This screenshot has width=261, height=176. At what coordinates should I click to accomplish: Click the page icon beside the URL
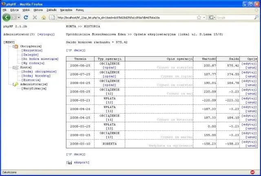[x=53, y=17]
